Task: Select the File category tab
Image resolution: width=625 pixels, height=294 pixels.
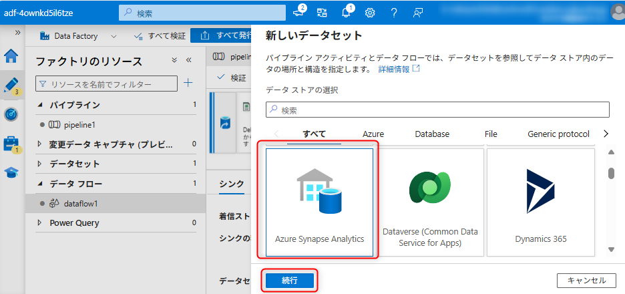Action: (x=491, y=134)
